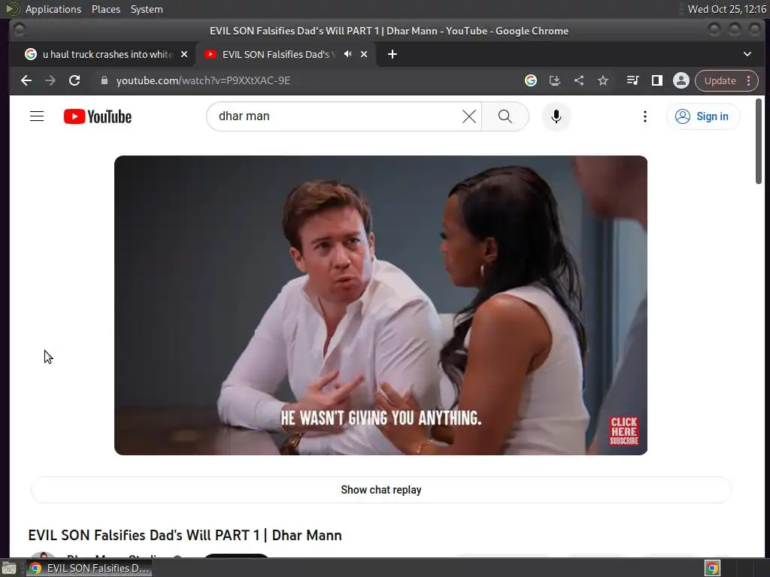Open the YouTube hamburger guide menu
Image resolution: width=770 pixels, height=577 pixels.
point(37,116)
